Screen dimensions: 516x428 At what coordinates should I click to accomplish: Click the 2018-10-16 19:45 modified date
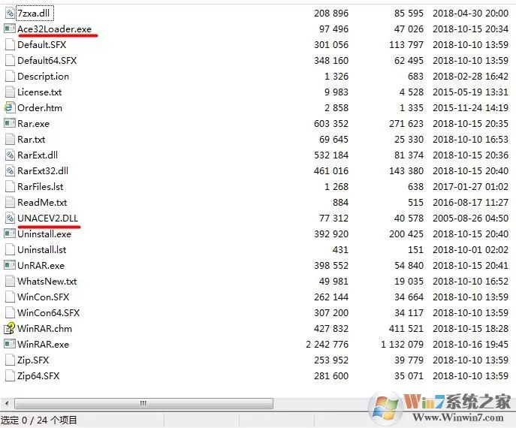471,345
